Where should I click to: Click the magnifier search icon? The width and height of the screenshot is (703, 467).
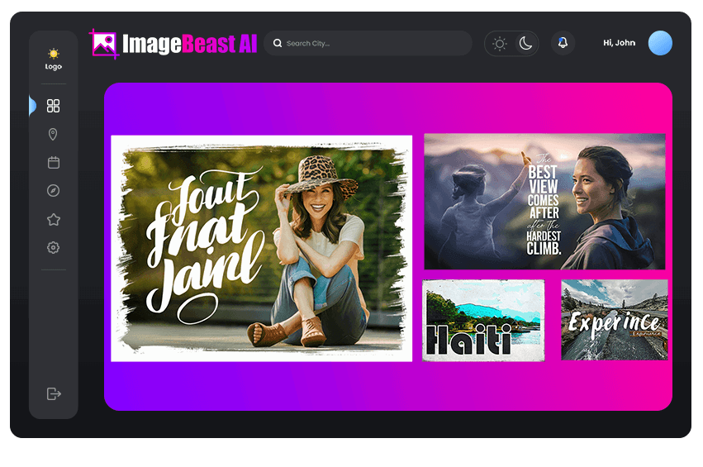[278, 44]
